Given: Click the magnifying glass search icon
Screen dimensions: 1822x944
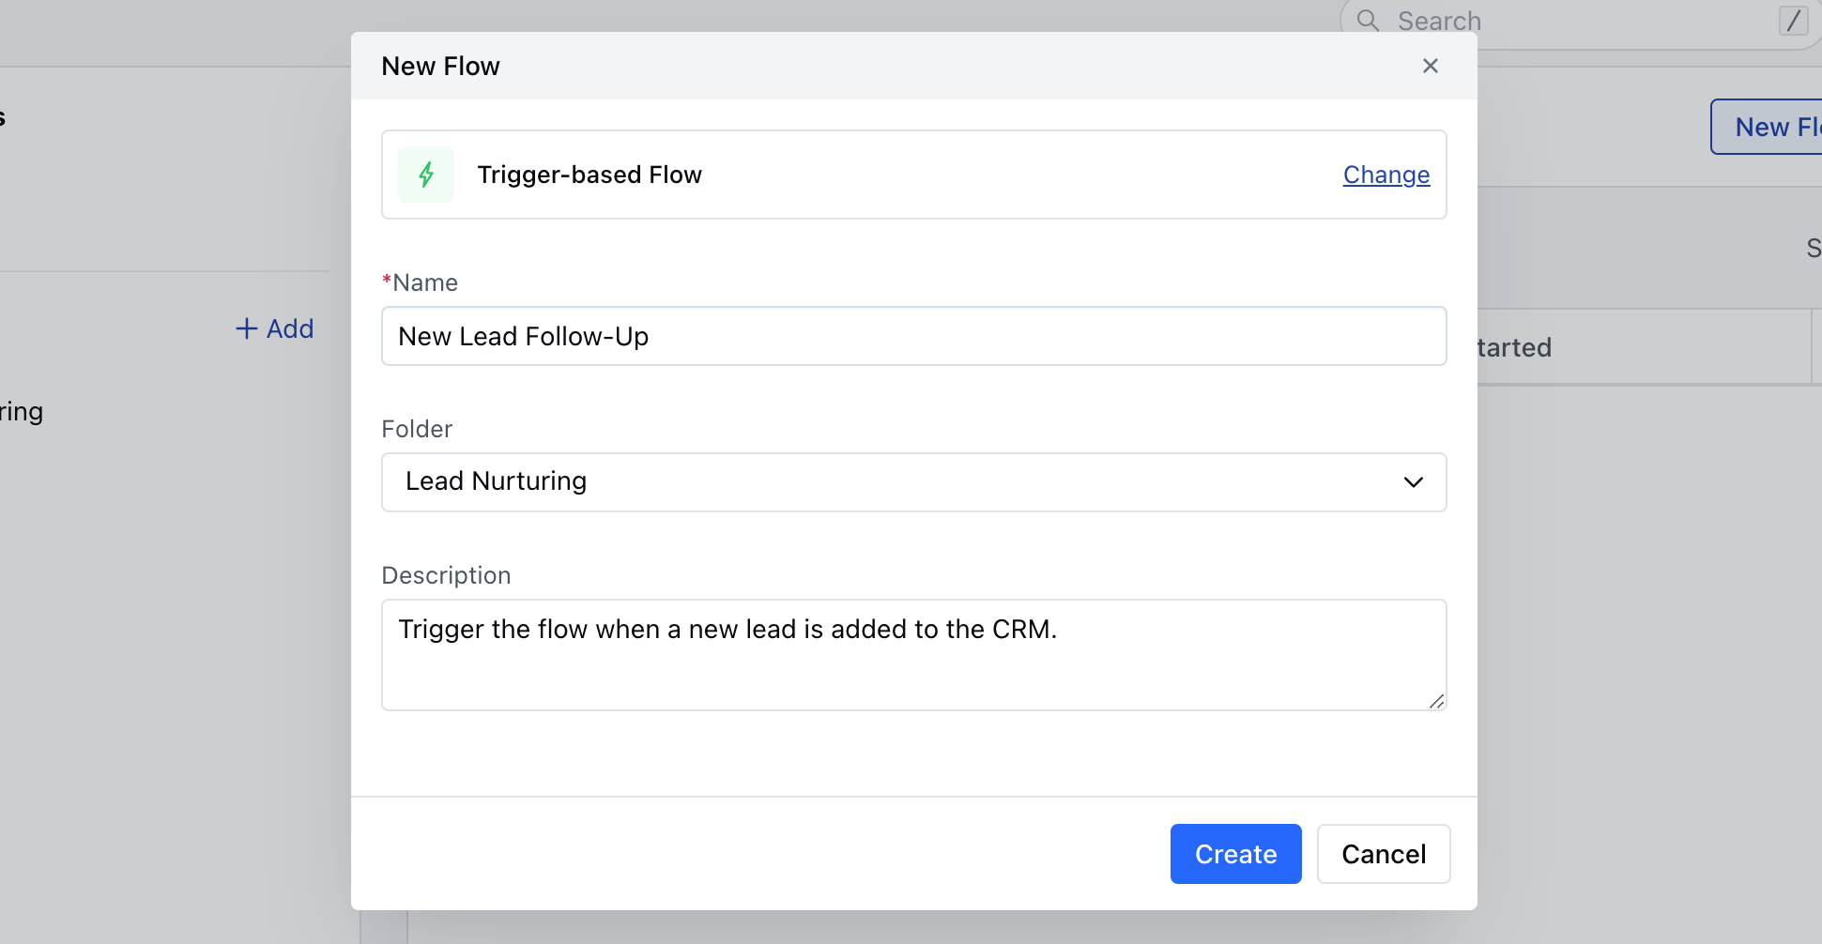Looking at the screenshot, I should 1368,21.
